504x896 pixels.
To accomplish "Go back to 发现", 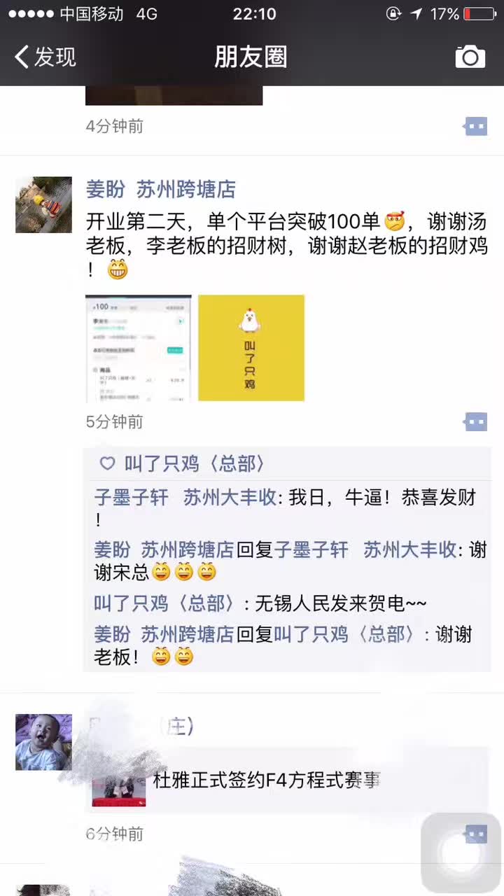I will [x=45, y=57].
